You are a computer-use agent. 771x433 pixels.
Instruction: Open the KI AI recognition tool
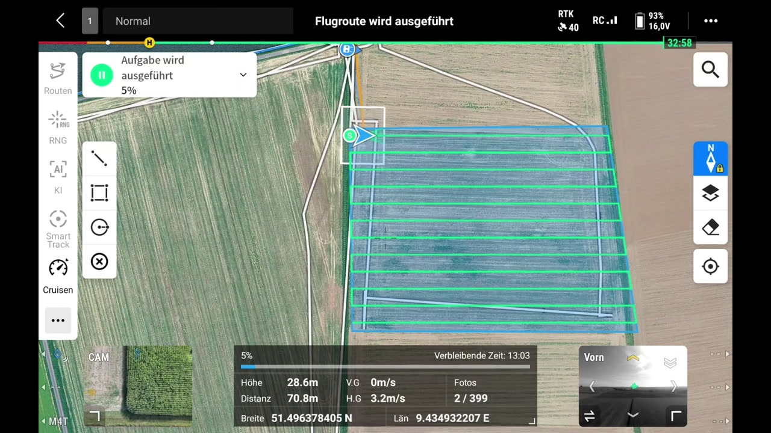click(x=58, y=177)
